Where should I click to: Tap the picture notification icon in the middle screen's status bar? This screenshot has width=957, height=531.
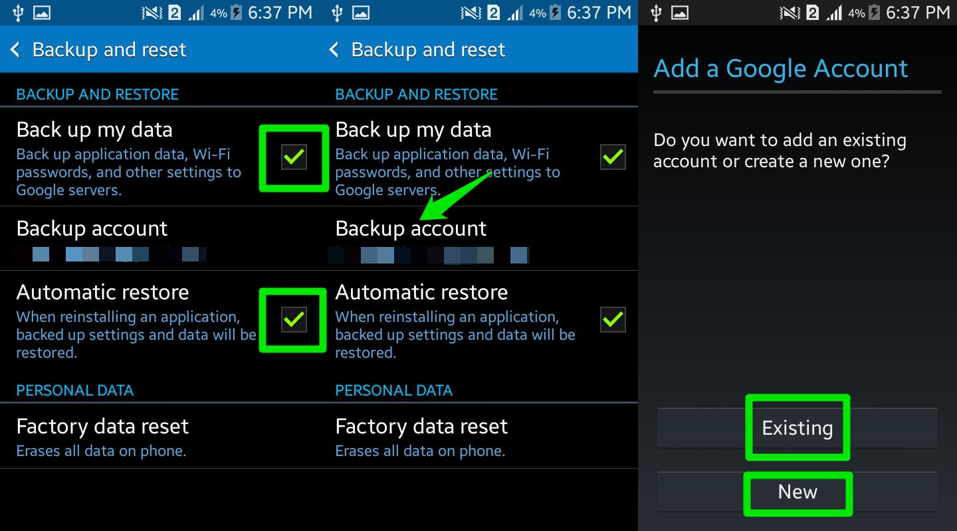click(x=361, y=13)
